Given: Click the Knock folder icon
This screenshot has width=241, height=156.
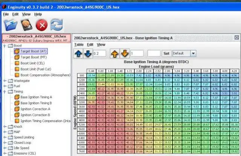Looking at the screenshot, I should [11, 127].
